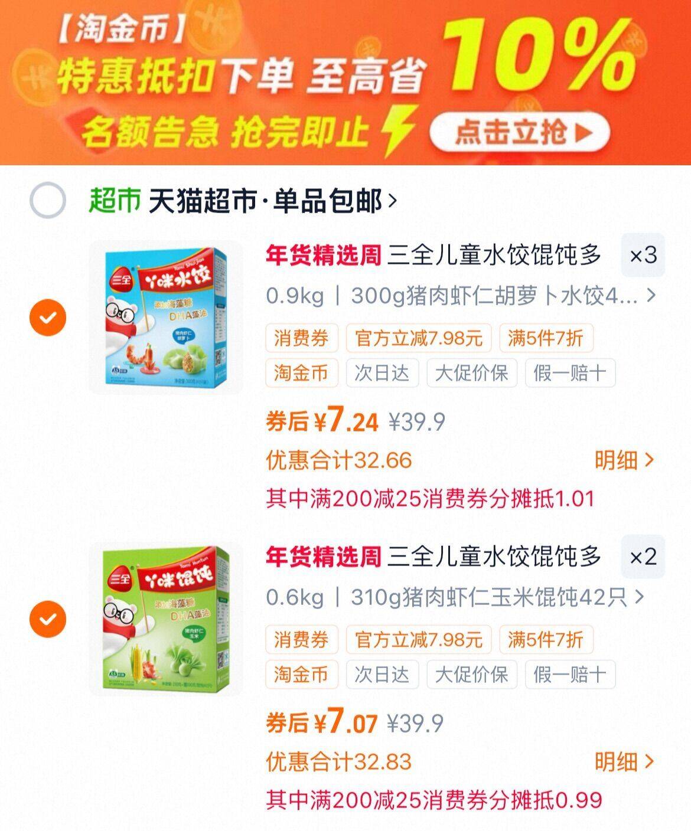691x831 pixels.
Task: Open the 天猫超市·单品包邮 store page
Action: [273, 201]
